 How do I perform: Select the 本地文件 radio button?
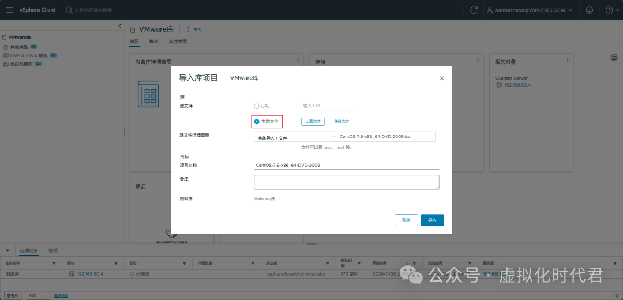tap(257, 121)
